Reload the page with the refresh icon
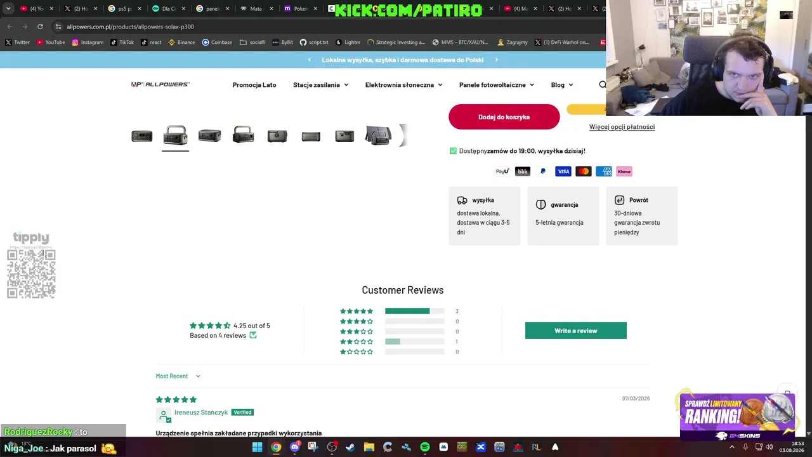Image resolution: width=812 pixels, height=457 pixels. coord(40,27)
